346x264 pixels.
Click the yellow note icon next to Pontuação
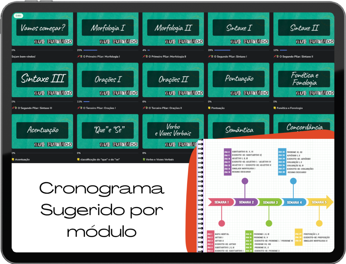(x=209, y=108)
